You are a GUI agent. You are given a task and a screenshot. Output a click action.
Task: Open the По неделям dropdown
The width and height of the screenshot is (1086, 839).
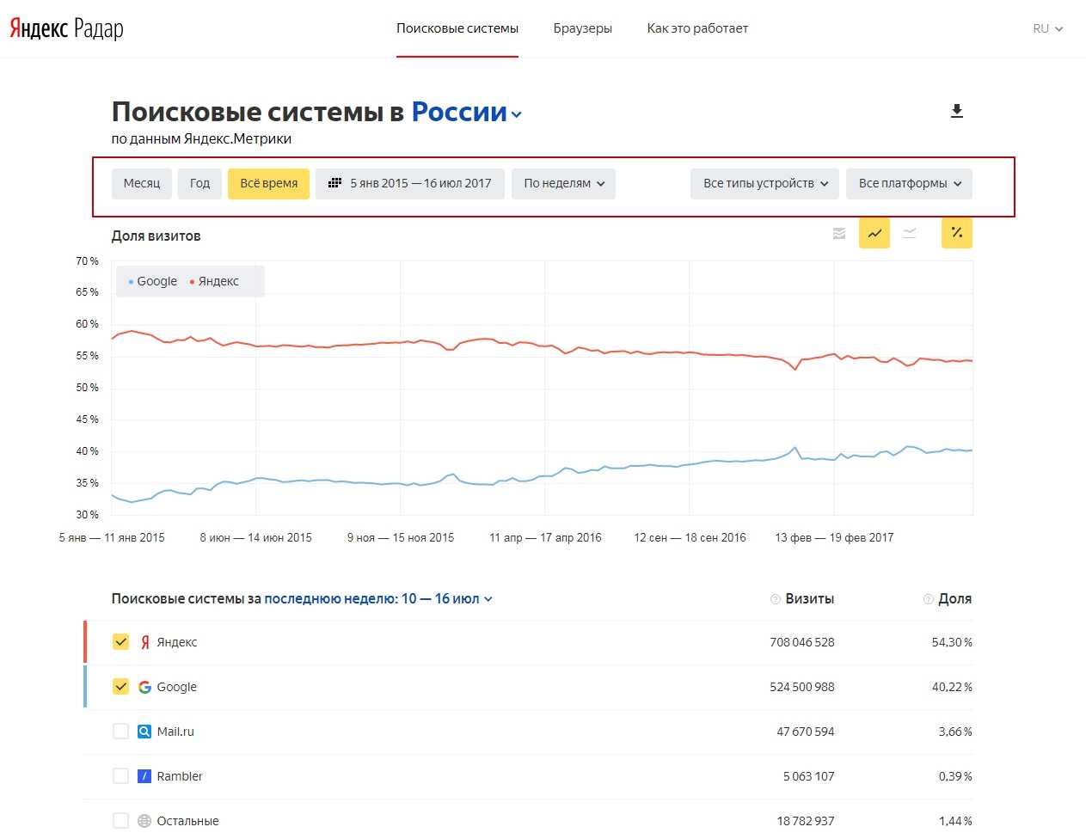[x=563, y=183]
